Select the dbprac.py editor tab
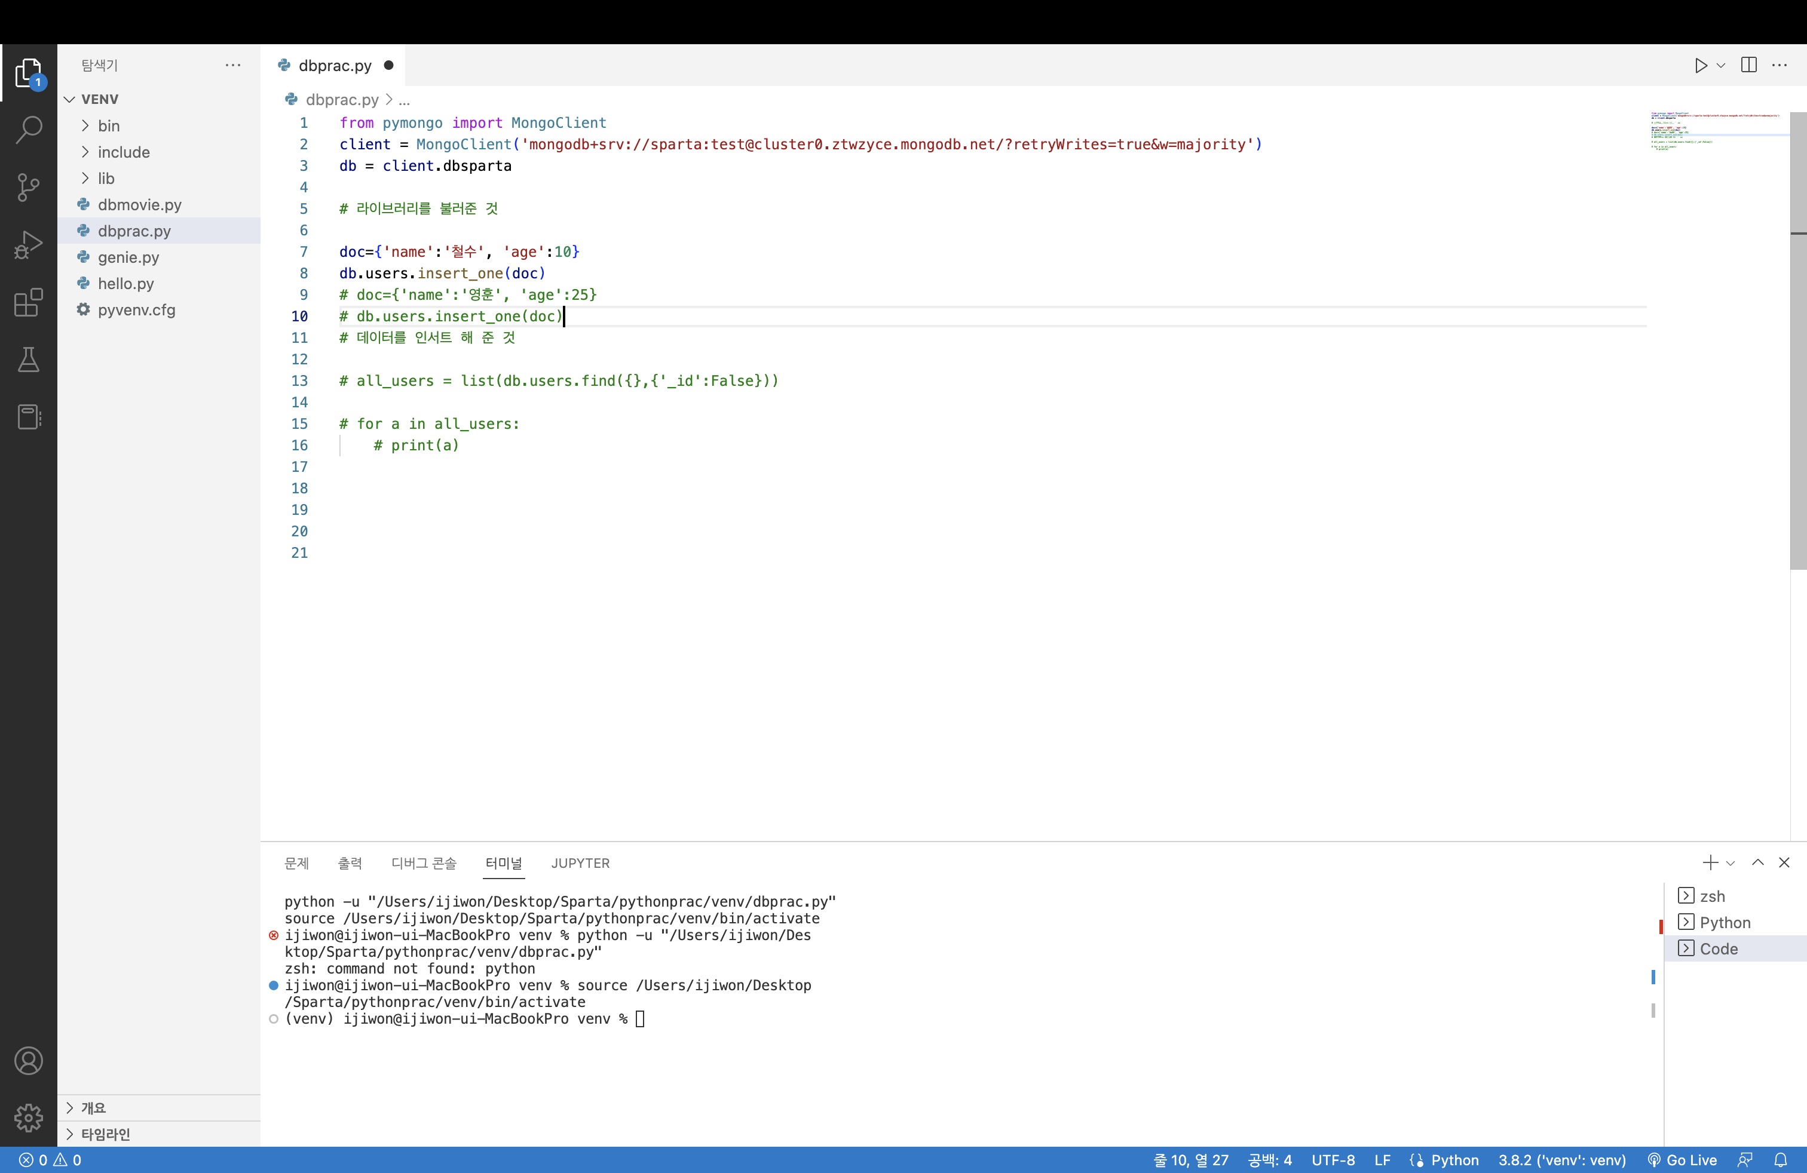 click(x=333, y=65)
